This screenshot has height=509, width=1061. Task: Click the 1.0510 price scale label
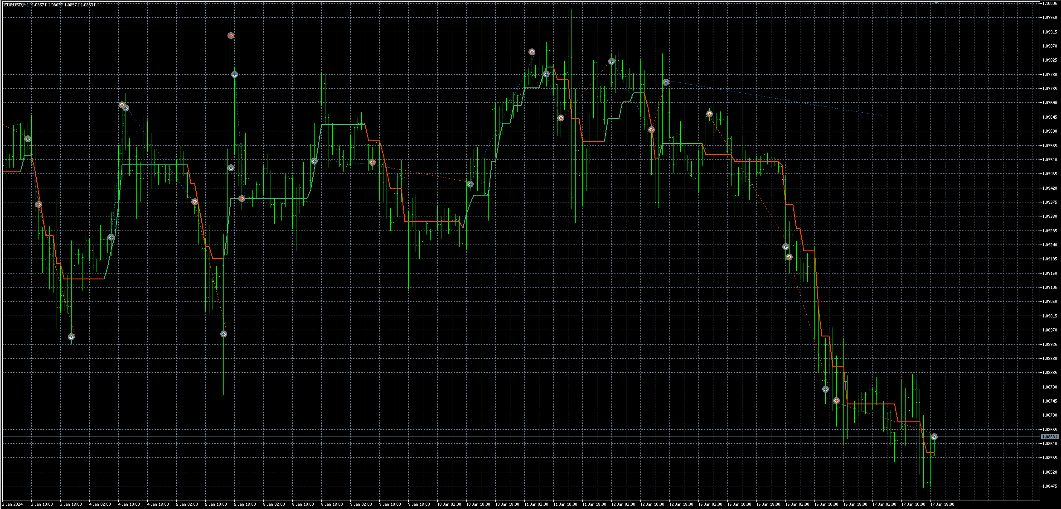[x=1050, y=159]
